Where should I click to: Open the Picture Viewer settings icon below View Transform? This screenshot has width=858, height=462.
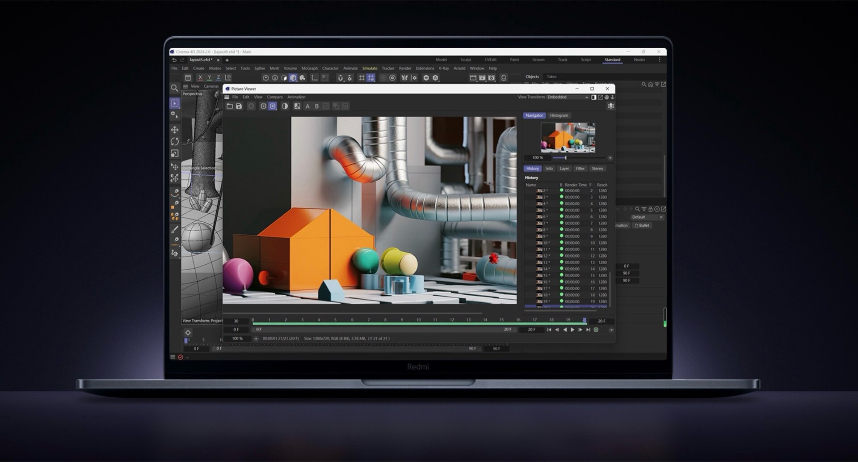tap(611, 106)
